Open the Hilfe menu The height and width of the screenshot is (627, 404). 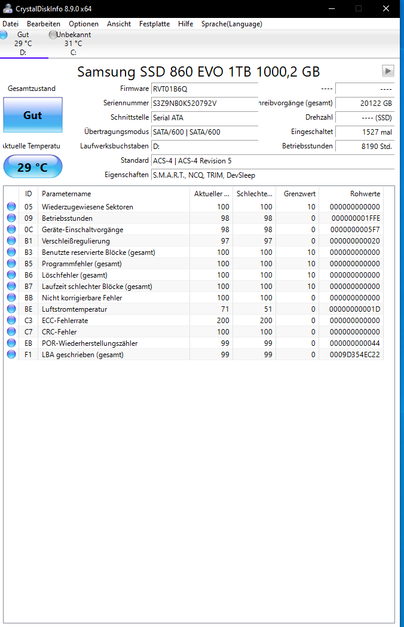pos(185,24)
